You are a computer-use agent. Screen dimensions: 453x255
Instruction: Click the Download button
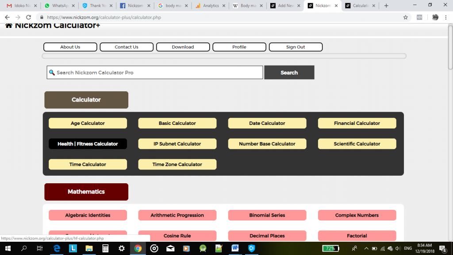pos(183,47)
